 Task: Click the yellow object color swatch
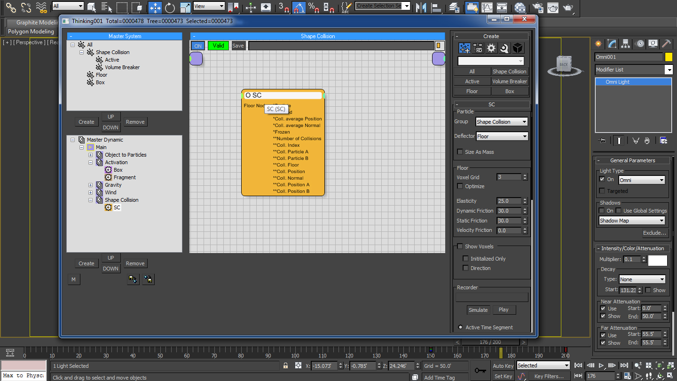(x=669, y=57)
